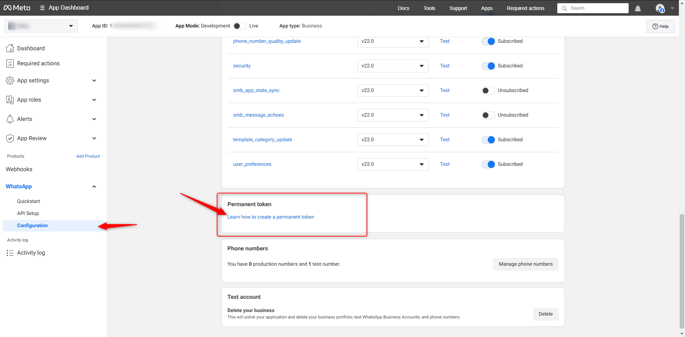Open Learn how to create a permanent token
Viewport: 685px width, 337px height.
pos(271,217)
